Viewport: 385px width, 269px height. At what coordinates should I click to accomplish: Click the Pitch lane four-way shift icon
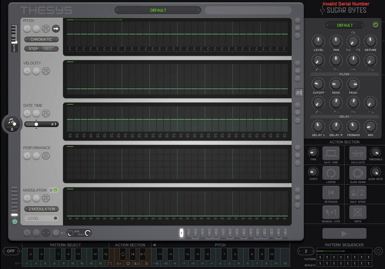[x=46, y=29]
